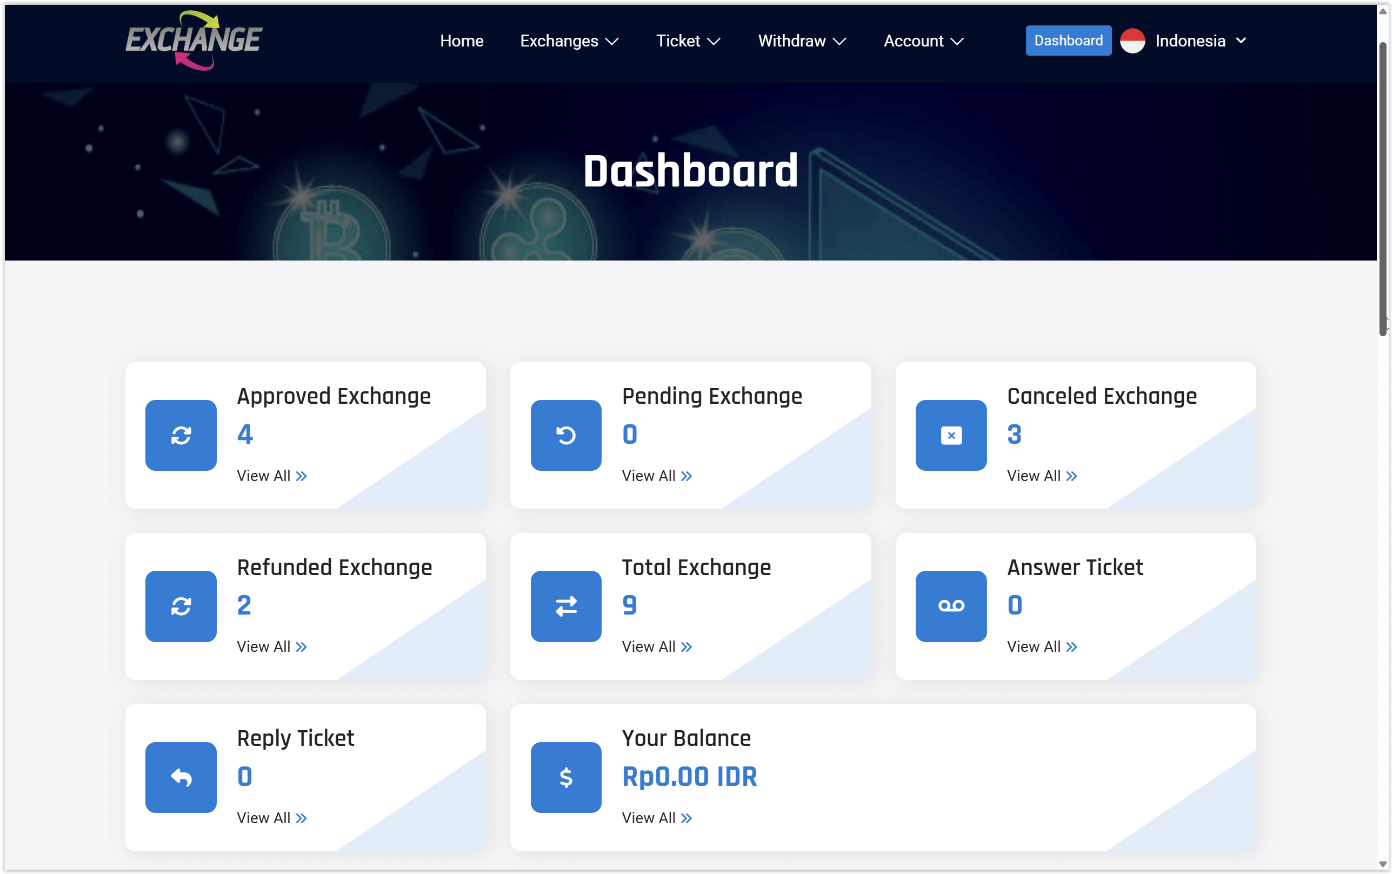Screen dimensions: 1393x874
Task: Open the Home menu item
Action: click(461, 41)
